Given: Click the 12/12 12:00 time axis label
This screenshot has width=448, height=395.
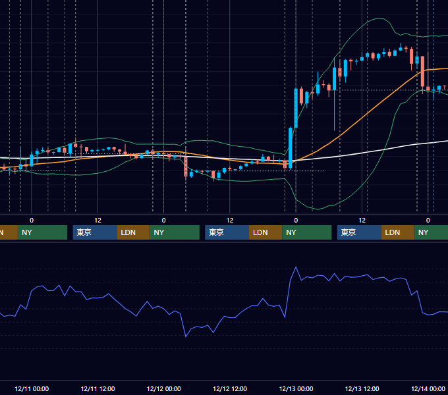Looking at the screenshot, I should (x=230, y=388).
